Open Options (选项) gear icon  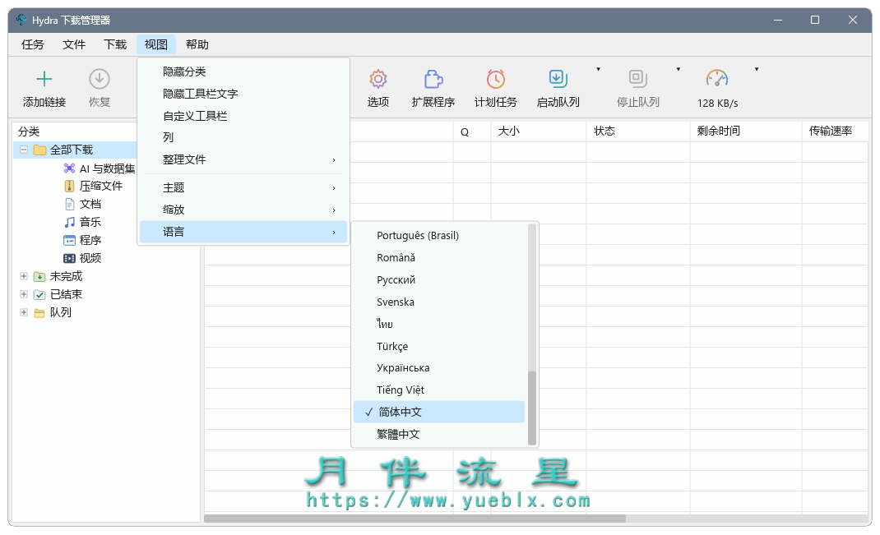coord(378,79)
